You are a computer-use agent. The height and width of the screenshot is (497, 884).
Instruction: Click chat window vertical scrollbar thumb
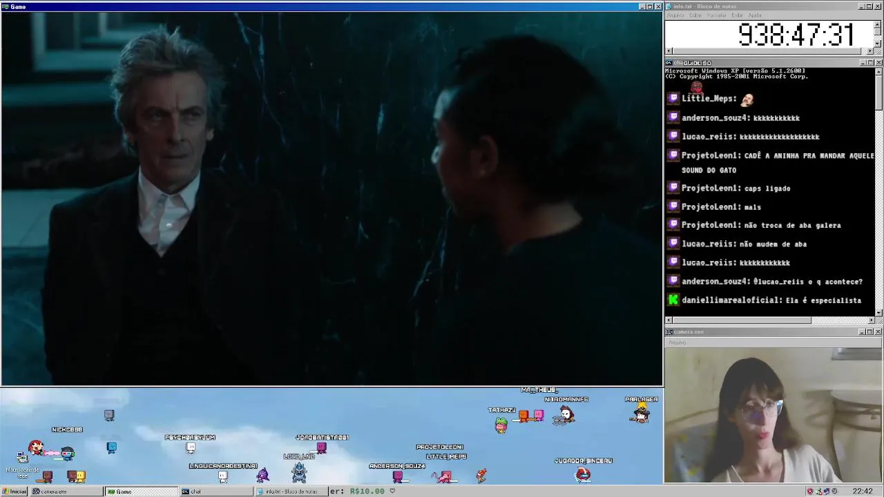coord(878,92)
